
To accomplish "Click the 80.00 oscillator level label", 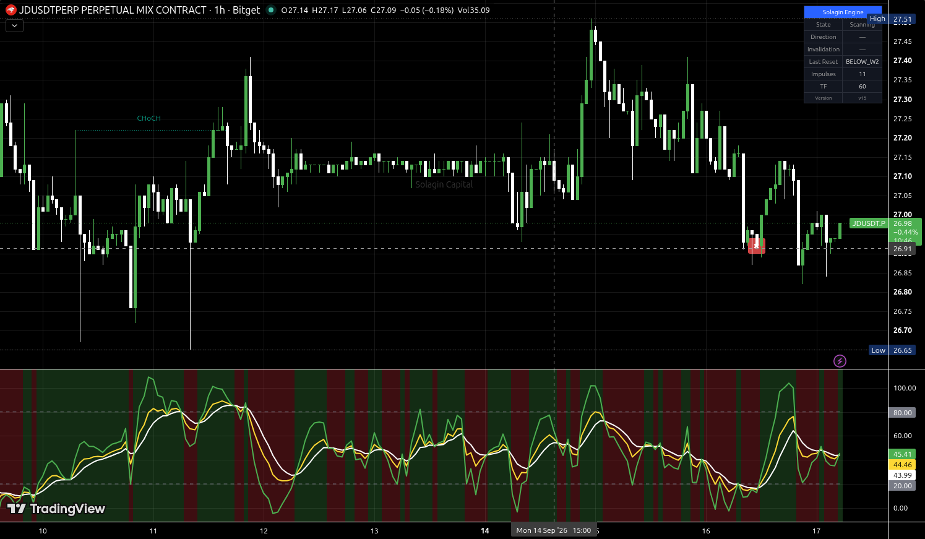I will point(902,413).
